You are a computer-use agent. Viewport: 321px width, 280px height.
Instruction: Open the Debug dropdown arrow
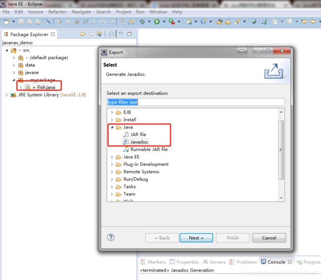149,22
